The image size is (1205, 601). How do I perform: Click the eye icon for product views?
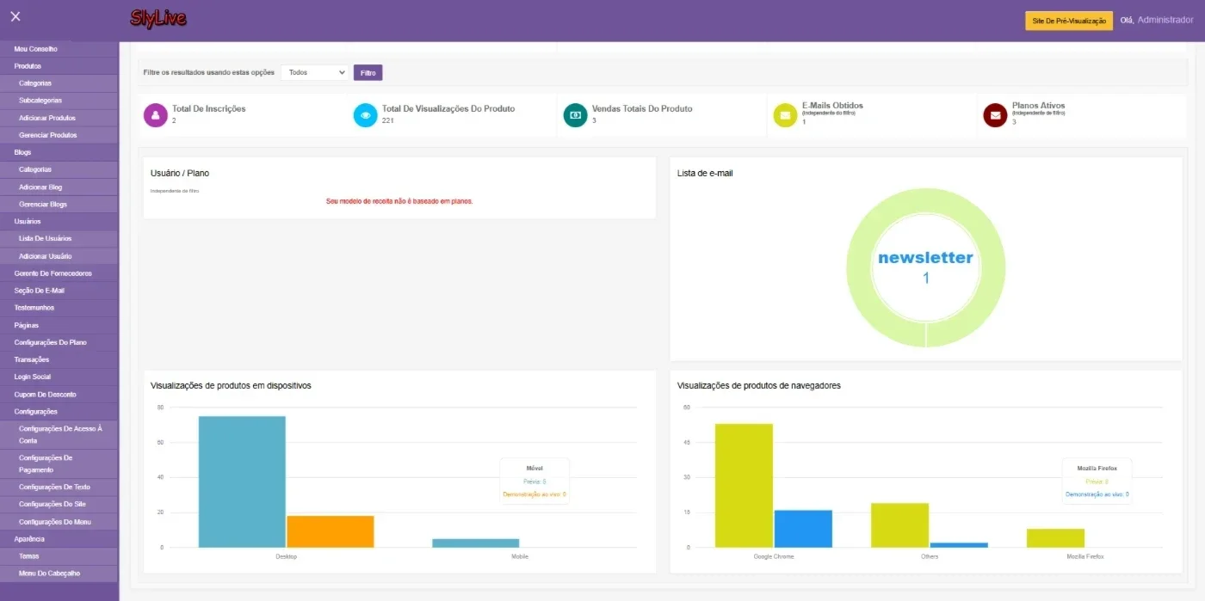(x=366, y=114)
